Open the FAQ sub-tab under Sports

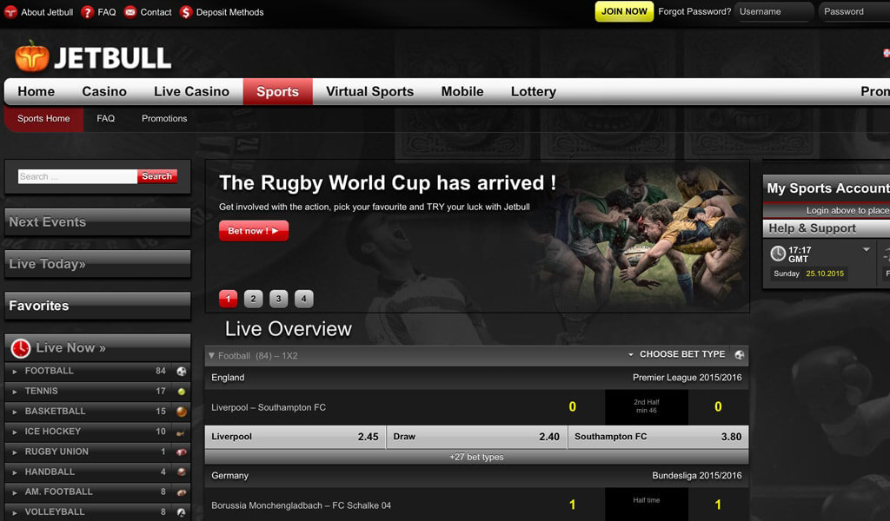105,118
